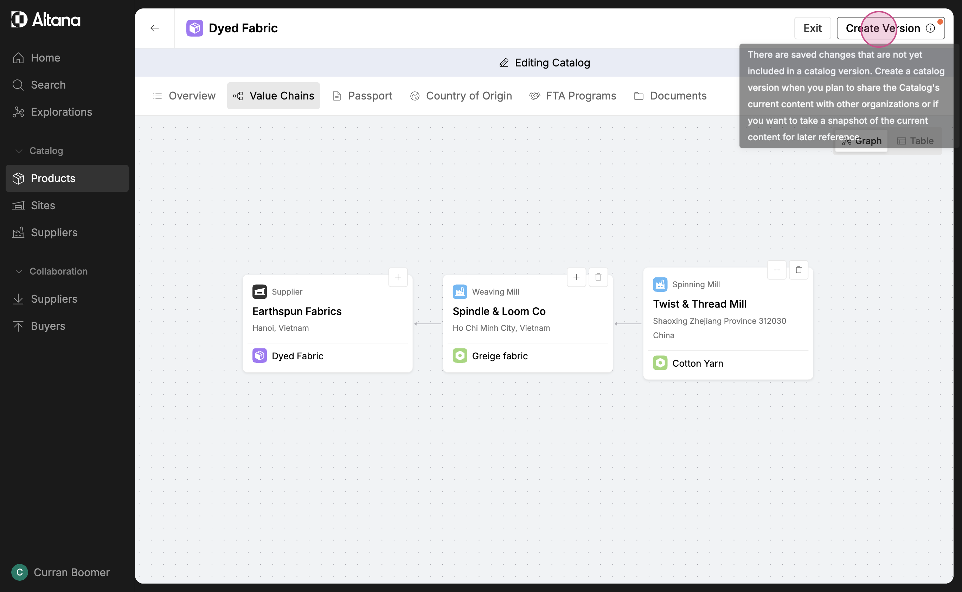Click the back arrow icon
Image resolution: width=962 pixels, height=592 pixels.
155,28
